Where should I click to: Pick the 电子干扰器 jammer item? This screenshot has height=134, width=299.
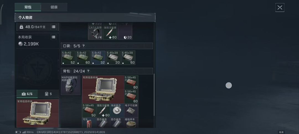[x=131, y=110]
